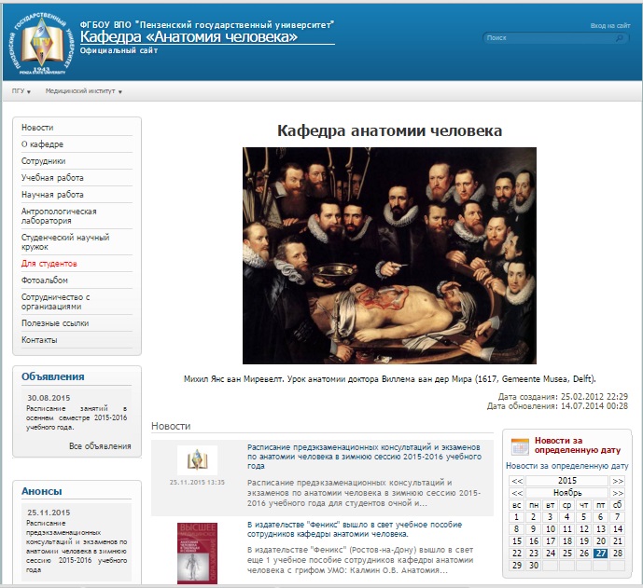Open the red textbook cover thumbnail
643x588 pixels.
click(x=197, y=554)
